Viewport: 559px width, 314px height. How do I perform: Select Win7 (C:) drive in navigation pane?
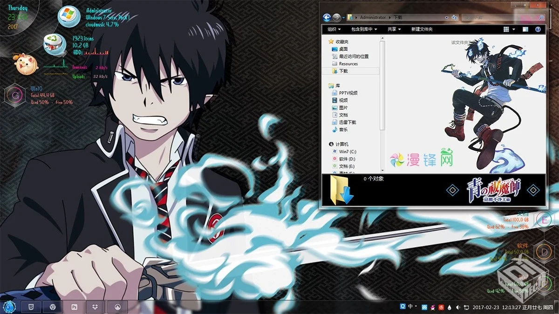tap(347, 152)
